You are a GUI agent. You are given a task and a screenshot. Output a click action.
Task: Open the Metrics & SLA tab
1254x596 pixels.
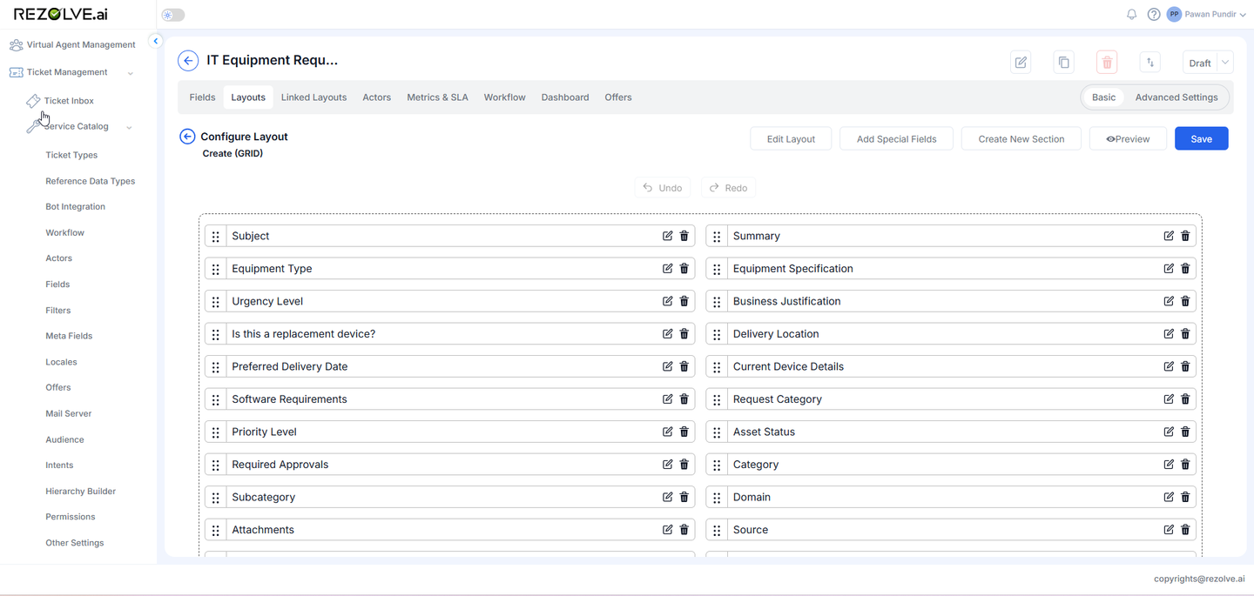coord(437,97)
